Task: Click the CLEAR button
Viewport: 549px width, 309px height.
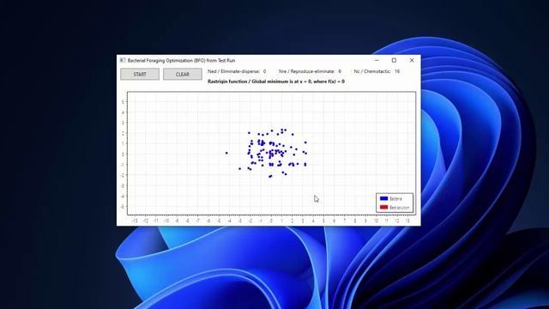Action: pos(183,75)
